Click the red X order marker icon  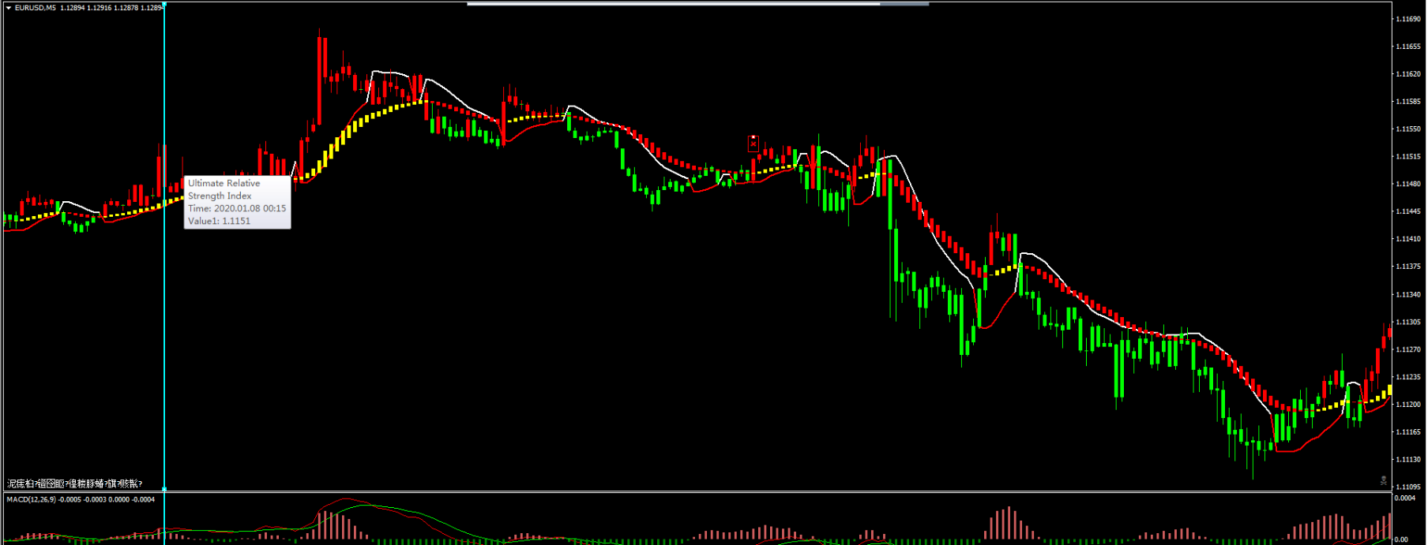pyautogui.click(x=753, y=144)
